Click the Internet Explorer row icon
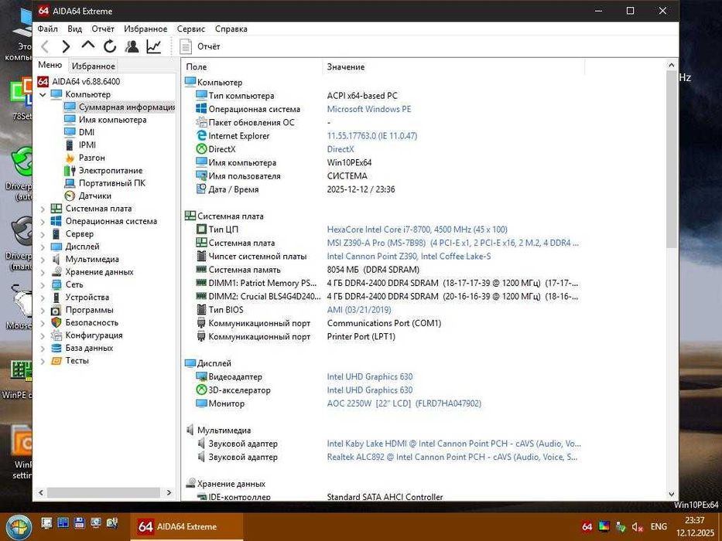The height and width of the screenshot is (541, 722). 201,136
